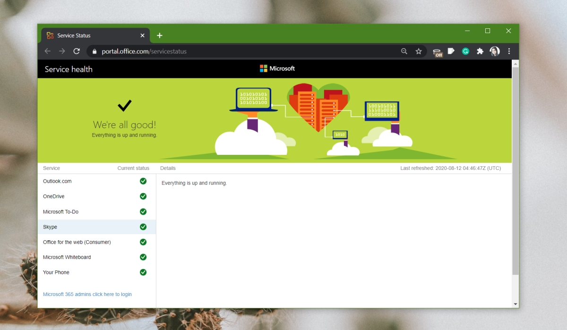Viewport: 567px width, 330px height.
Task: Open the browser profile avatar
Action: pyautogui.click(x=494, y=51)
